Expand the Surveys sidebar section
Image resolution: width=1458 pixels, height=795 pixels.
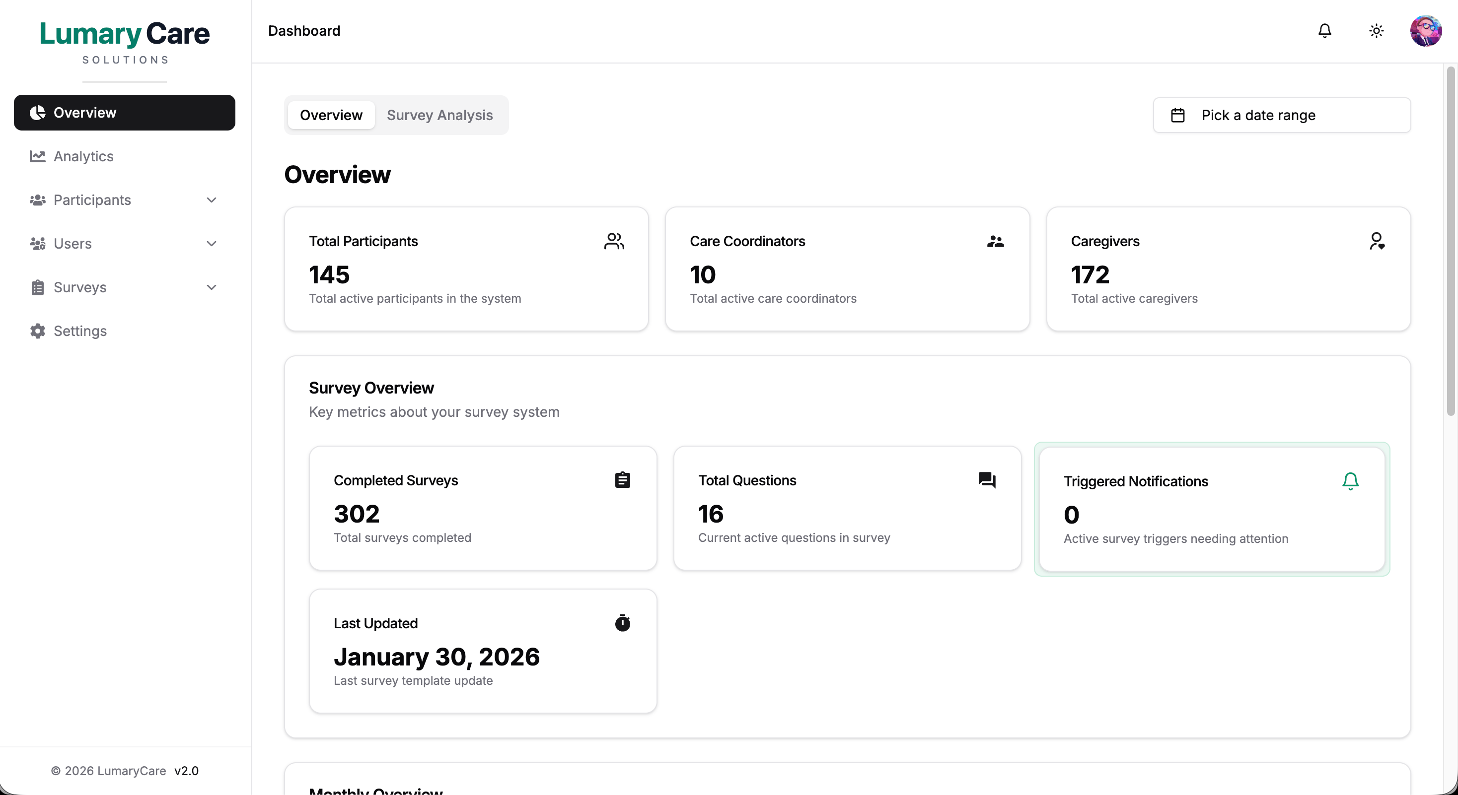pos(211,287)
